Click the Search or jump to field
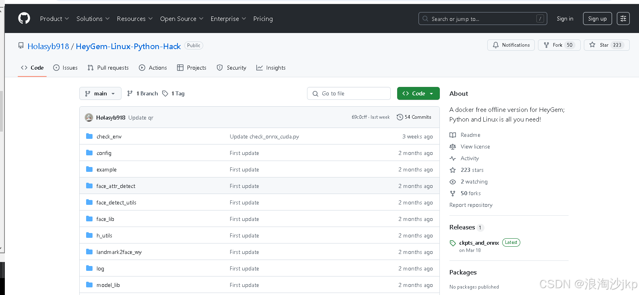This screenshot has height=295, width=639. tap(482, 19)
